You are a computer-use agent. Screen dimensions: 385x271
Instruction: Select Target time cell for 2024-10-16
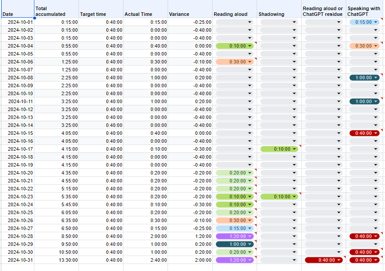(x=101, y=141)
